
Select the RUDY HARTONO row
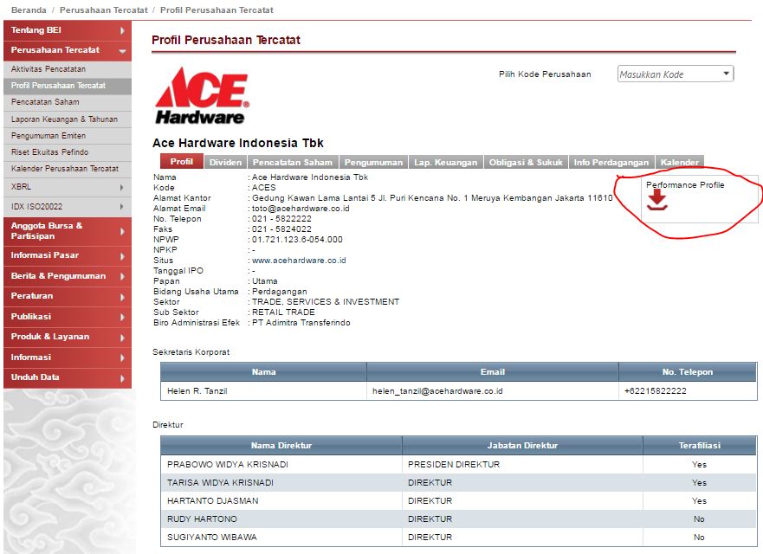459,519
